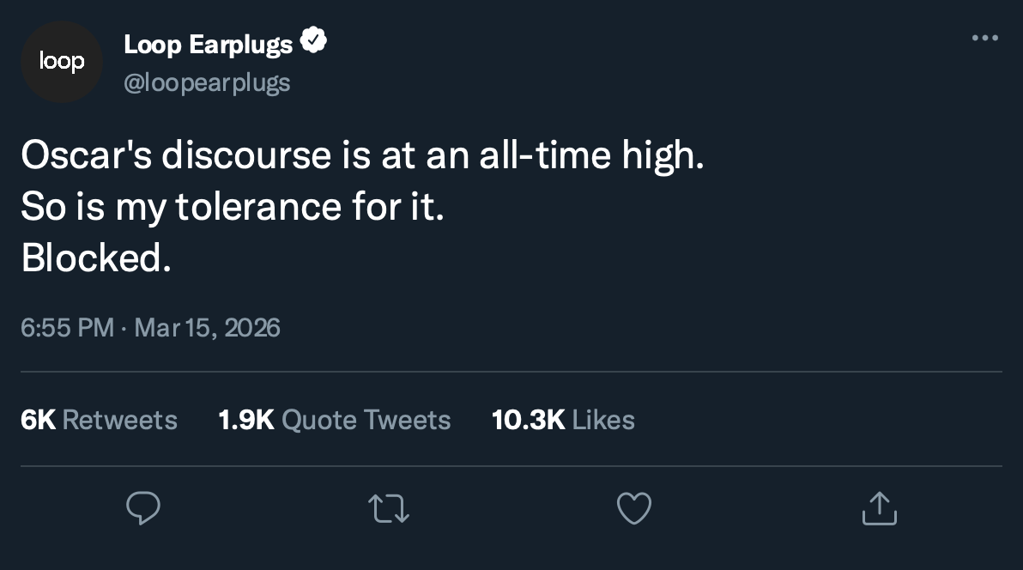Click the verified checkmark badge
The width and height of the screenshot is (1023, 570).
point(315,42)
